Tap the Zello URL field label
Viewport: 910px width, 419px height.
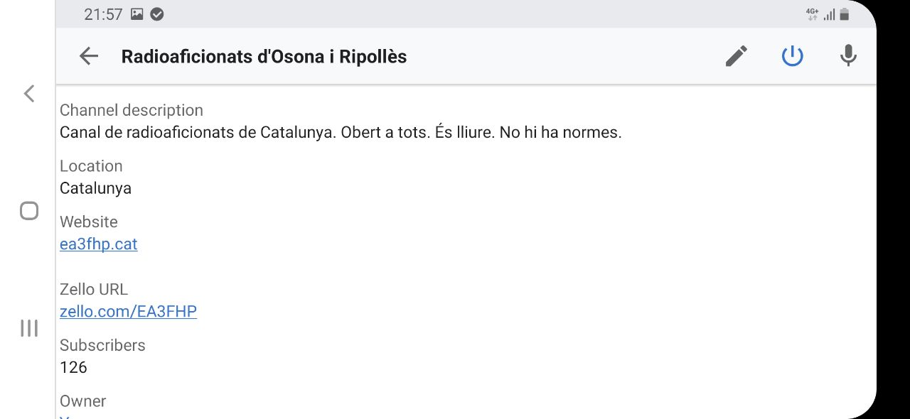tap(94, 289)
